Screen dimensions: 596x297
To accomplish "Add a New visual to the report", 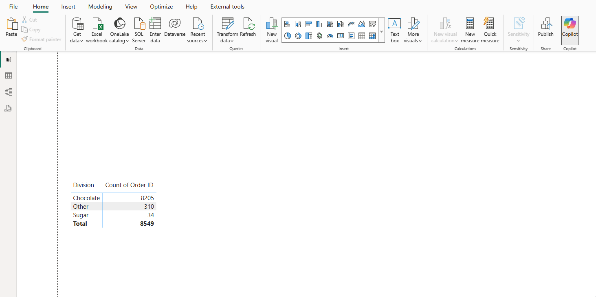I will [272, 30].
